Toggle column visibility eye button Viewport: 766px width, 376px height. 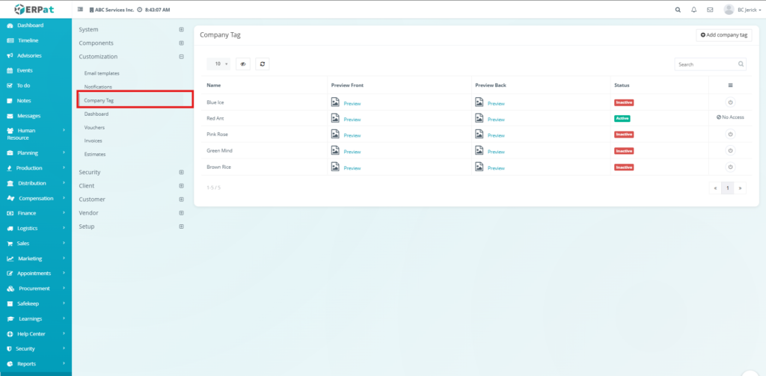[243, 64]
